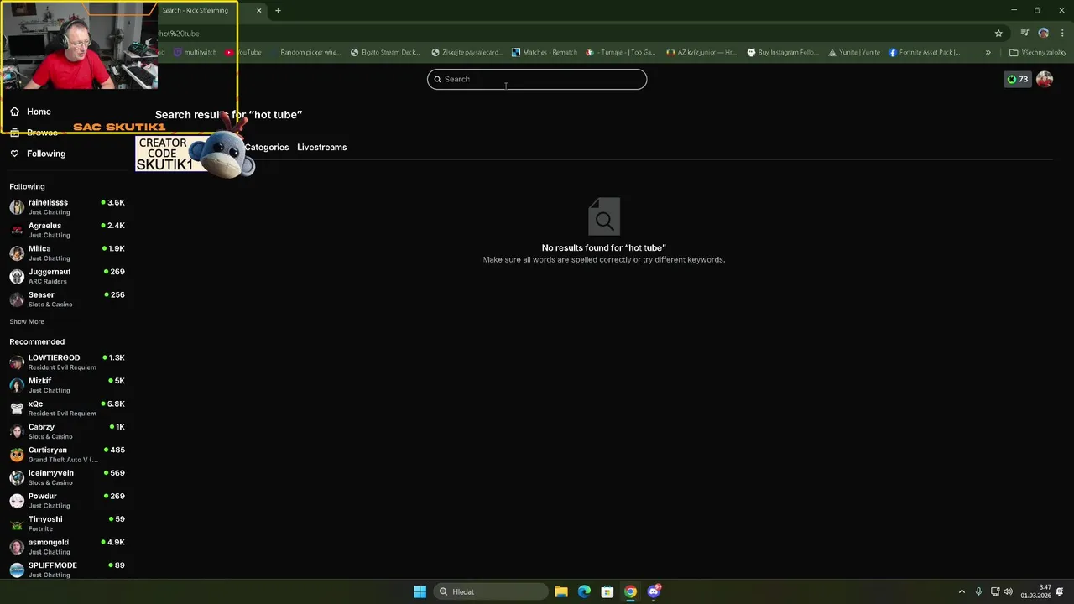Open the media control toolbar icon

pyautogui.click(x=1024, y=34)
